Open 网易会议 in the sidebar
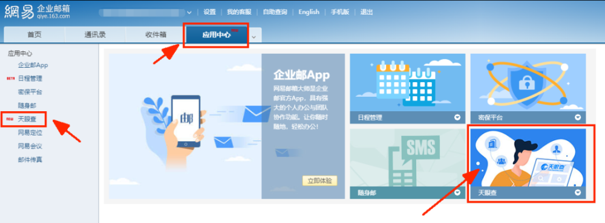Image resolution: width=605 pixels, height=223 pixels. [30, 146]
